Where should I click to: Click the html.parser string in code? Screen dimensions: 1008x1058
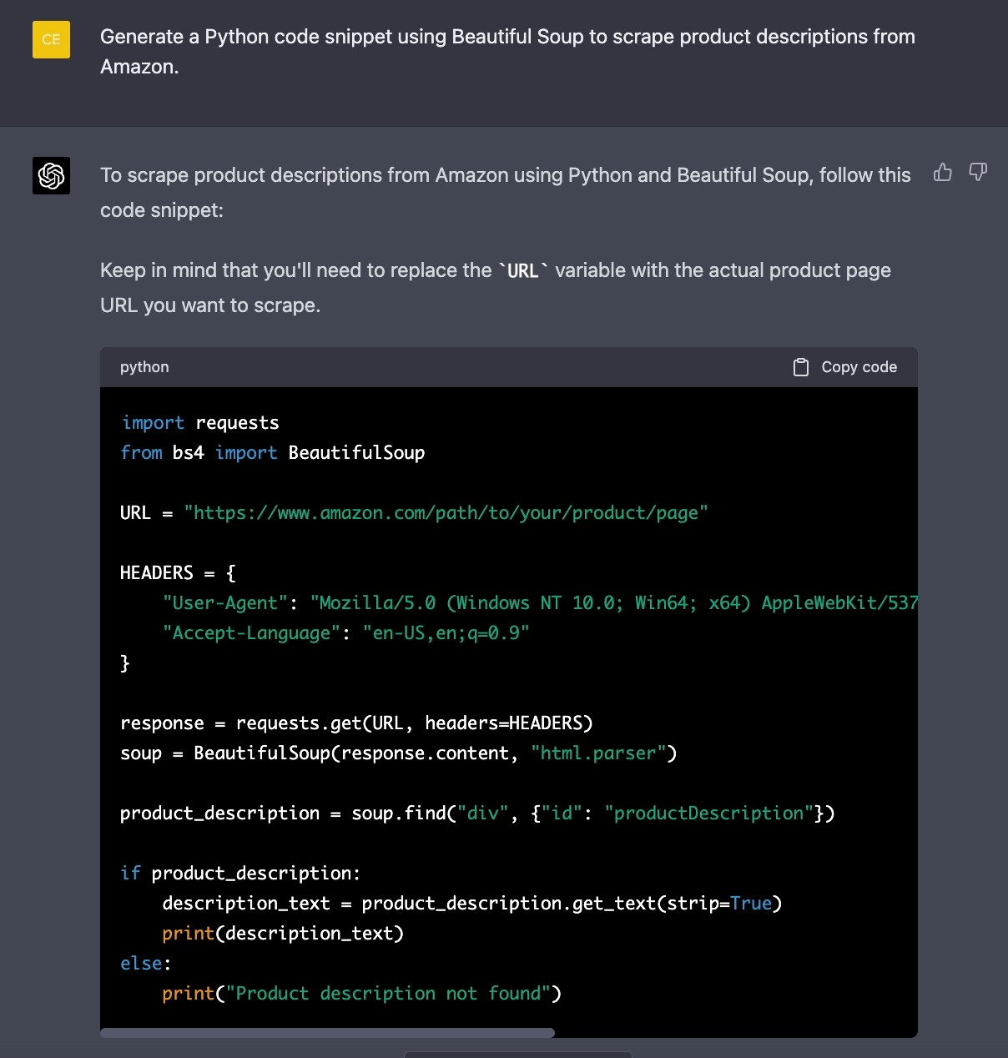pyautogui.click(x=598, y=753)
